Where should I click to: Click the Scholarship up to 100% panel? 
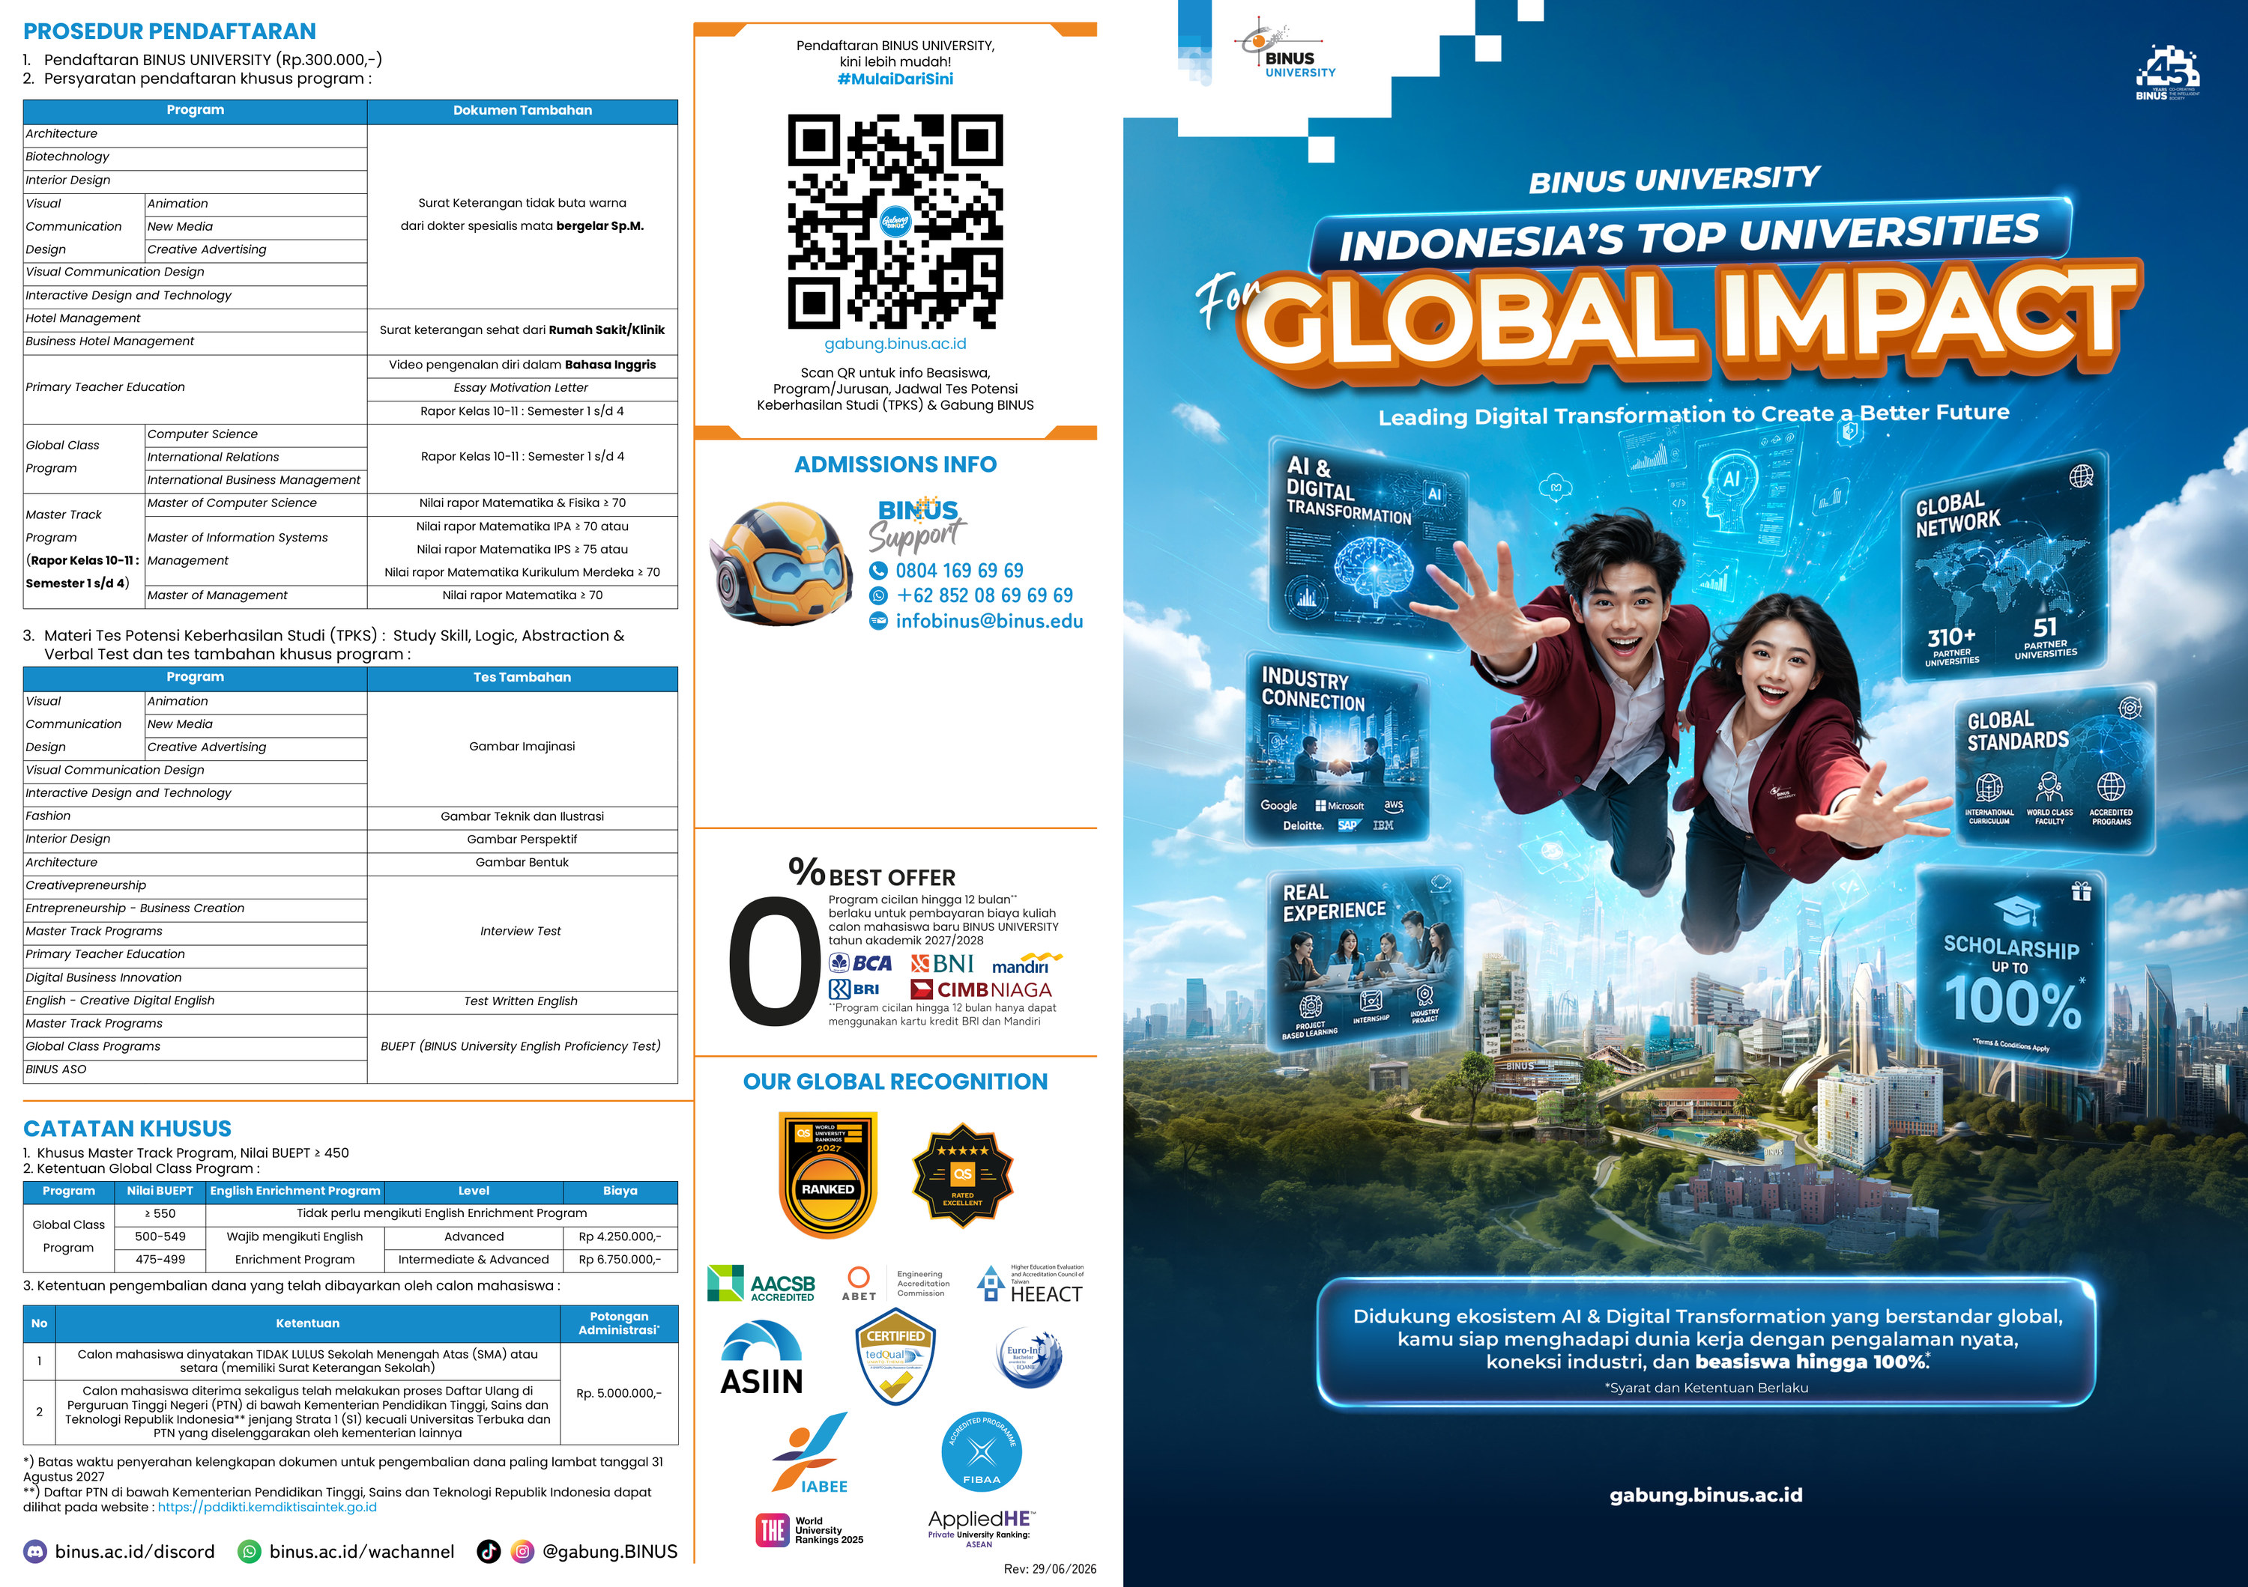pos(2011,968)
